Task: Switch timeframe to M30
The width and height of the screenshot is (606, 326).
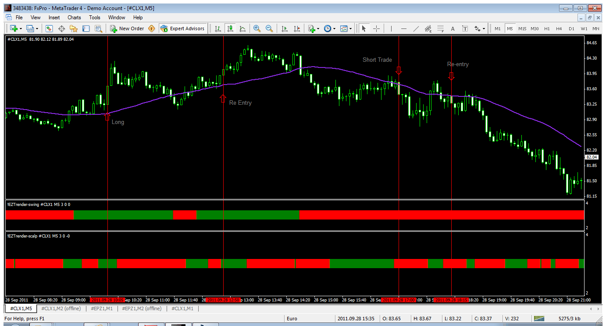Action: coord(535,28)
